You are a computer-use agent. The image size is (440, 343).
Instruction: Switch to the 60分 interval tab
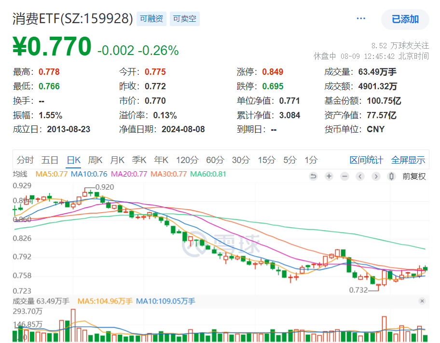(215, 160)
